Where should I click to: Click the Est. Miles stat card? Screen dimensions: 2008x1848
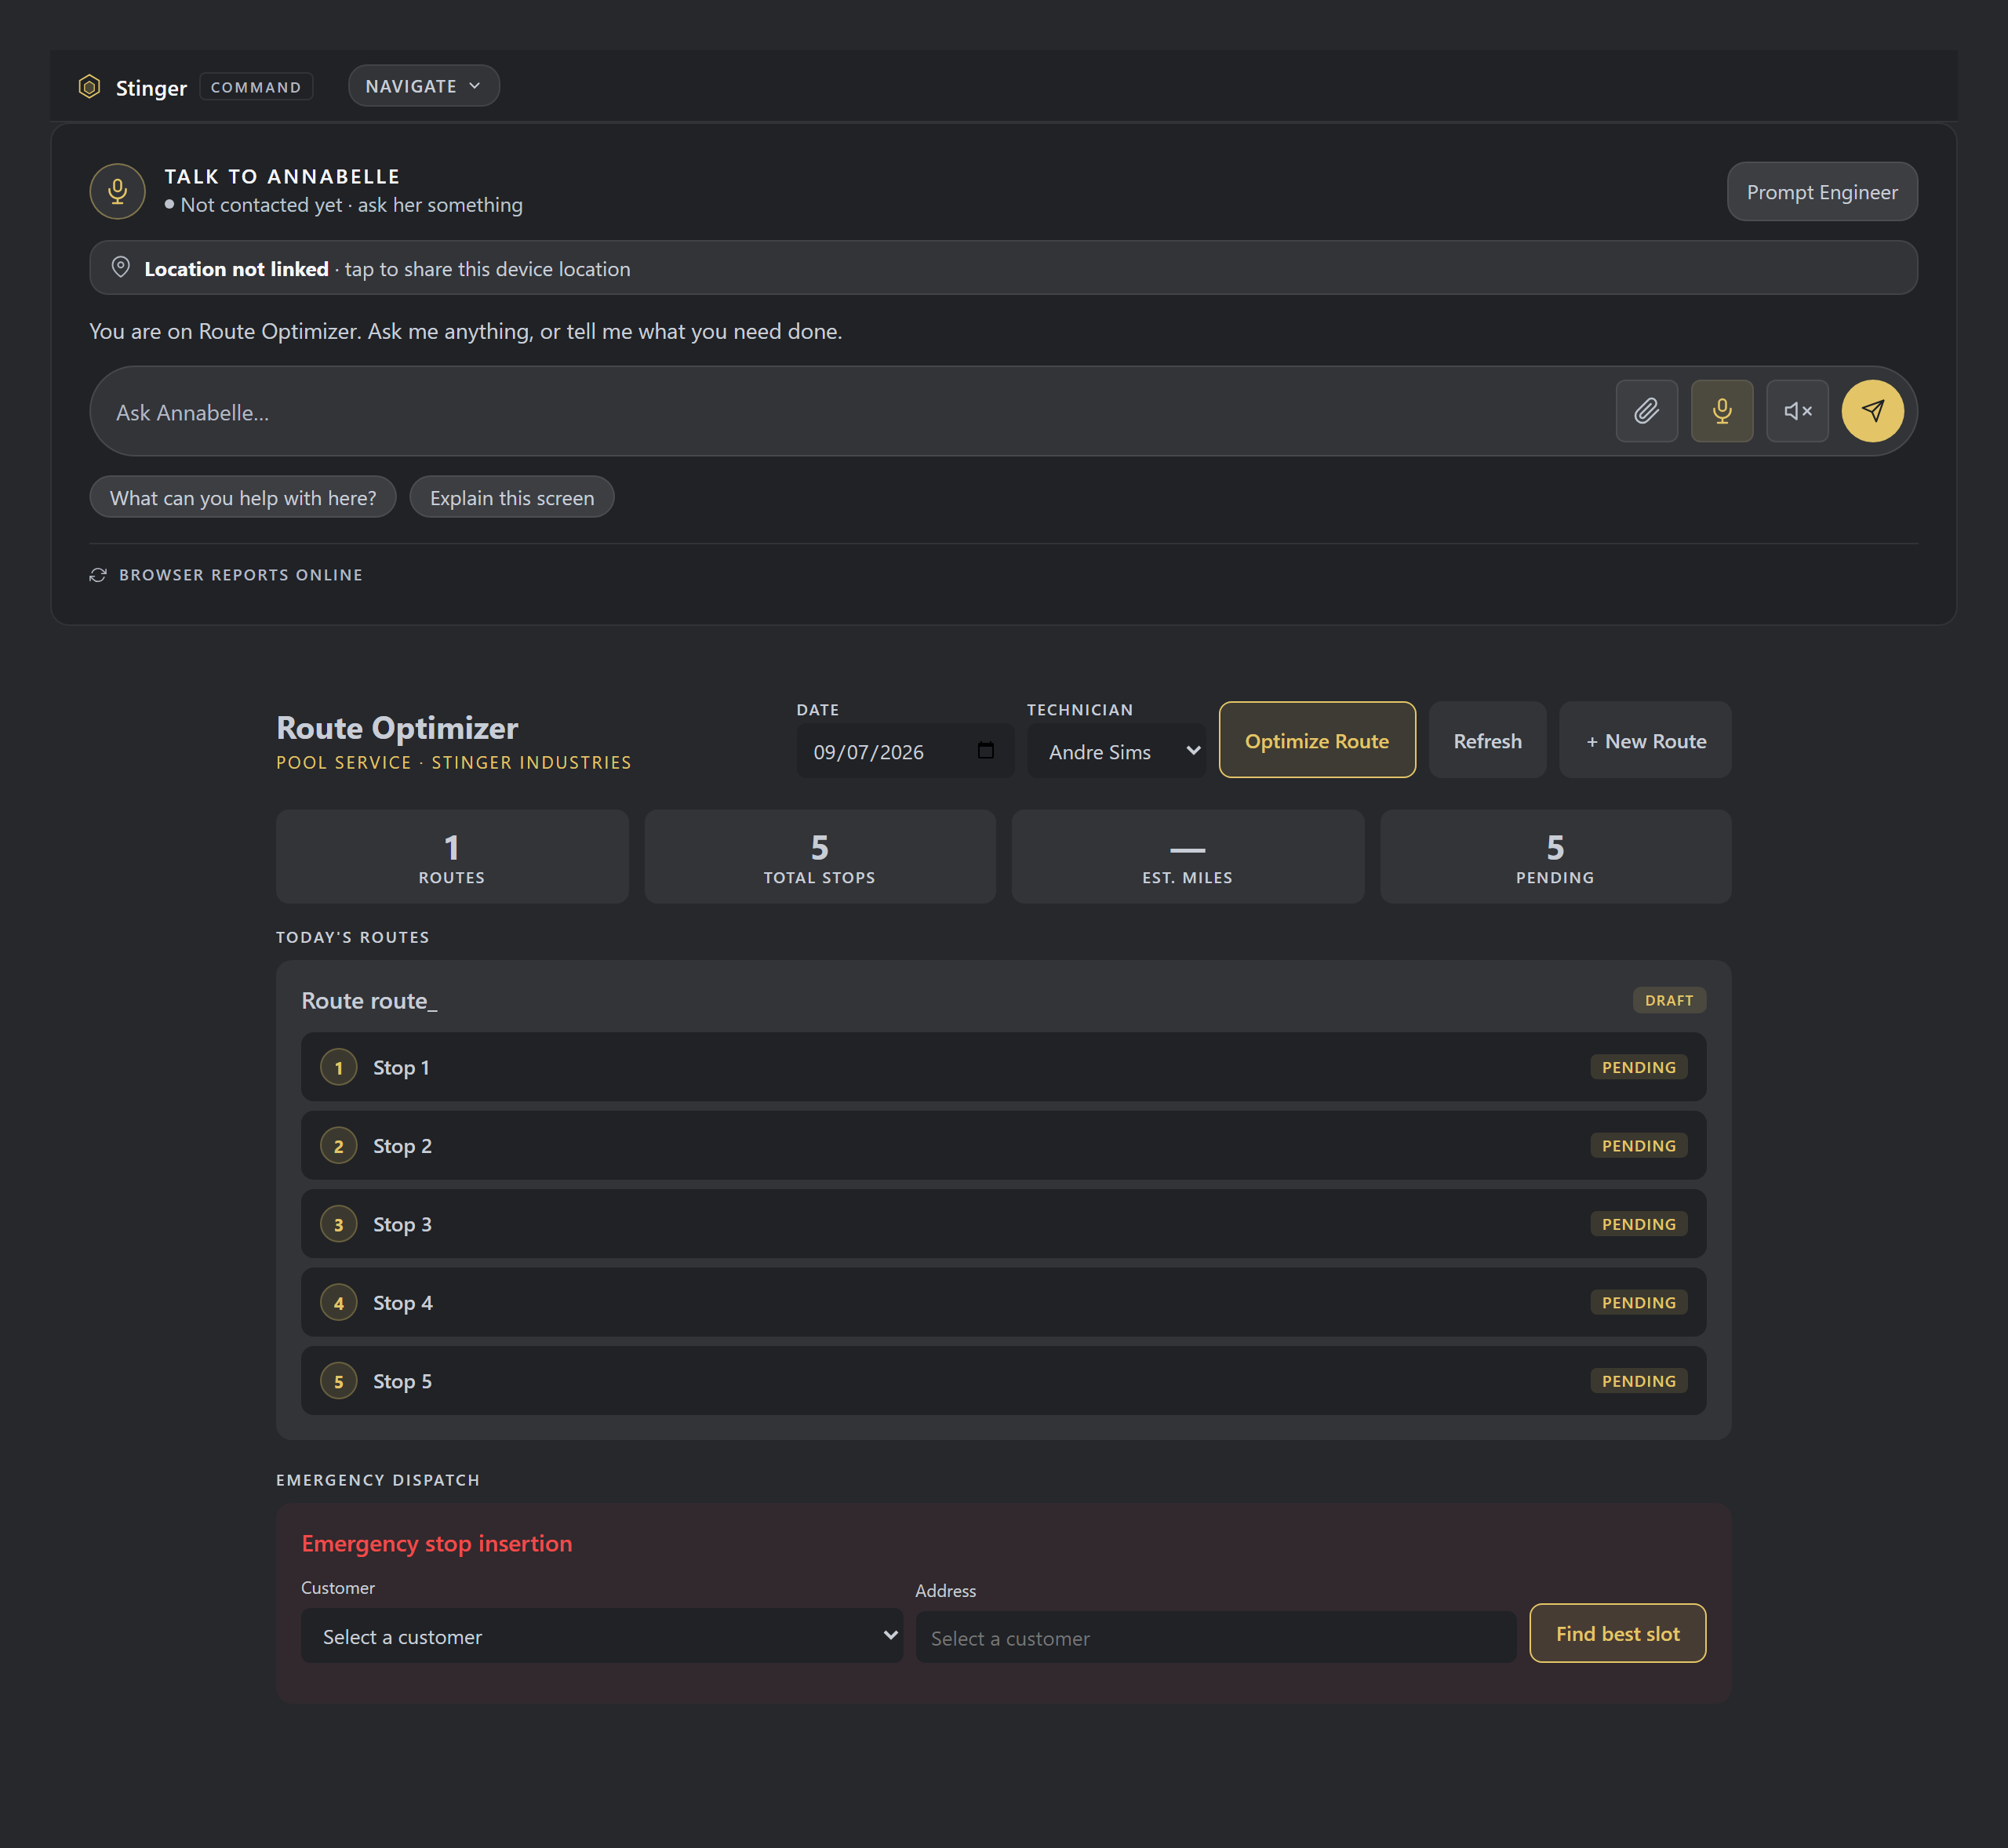click(1188, 857)
